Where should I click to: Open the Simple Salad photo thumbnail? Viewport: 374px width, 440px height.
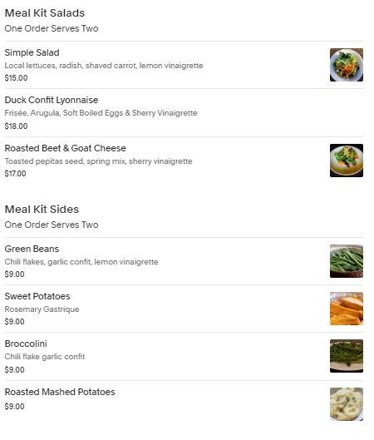(347, 65)
